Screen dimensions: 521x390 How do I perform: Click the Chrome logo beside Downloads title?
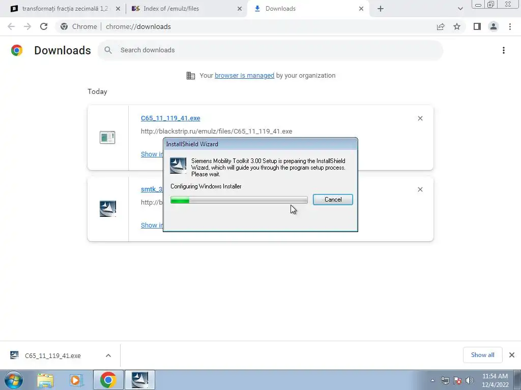point(17,50)
